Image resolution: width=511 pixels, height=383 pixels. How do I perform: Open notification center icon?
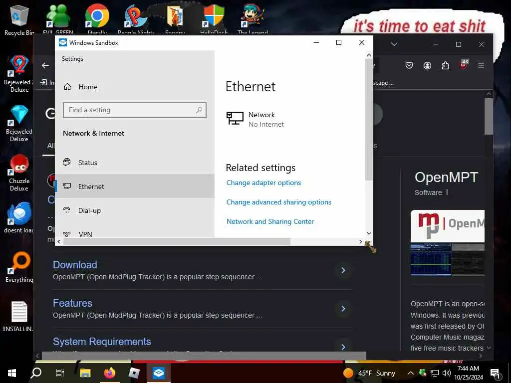(x=495, y=373)
